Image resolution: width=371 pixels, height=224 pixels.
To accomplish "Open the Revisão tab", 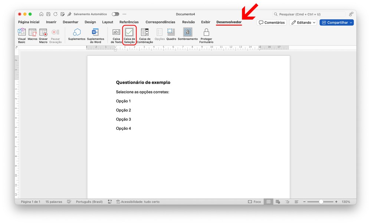I will click(188, 22).
